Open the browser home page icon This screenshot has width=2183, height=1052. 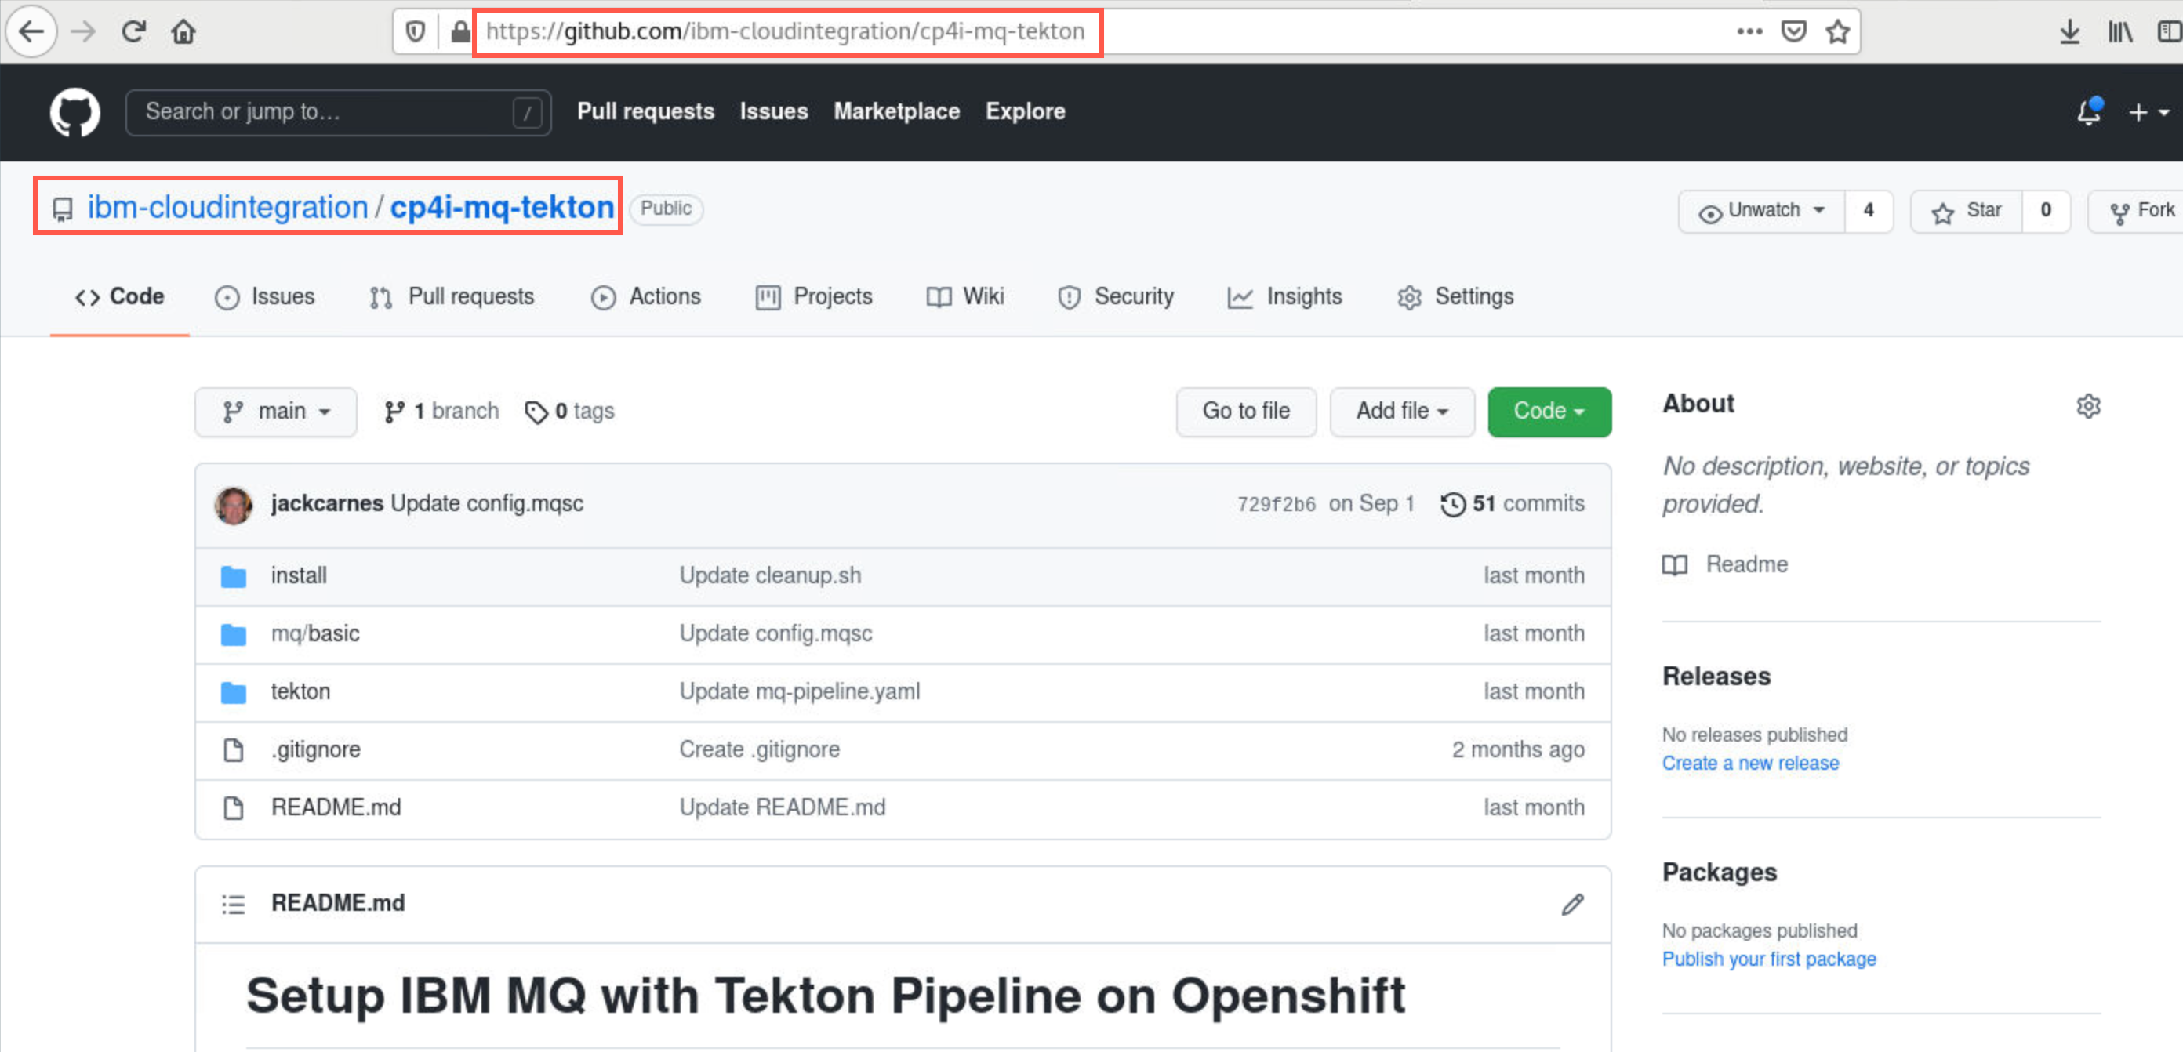[x=183, y=31]
